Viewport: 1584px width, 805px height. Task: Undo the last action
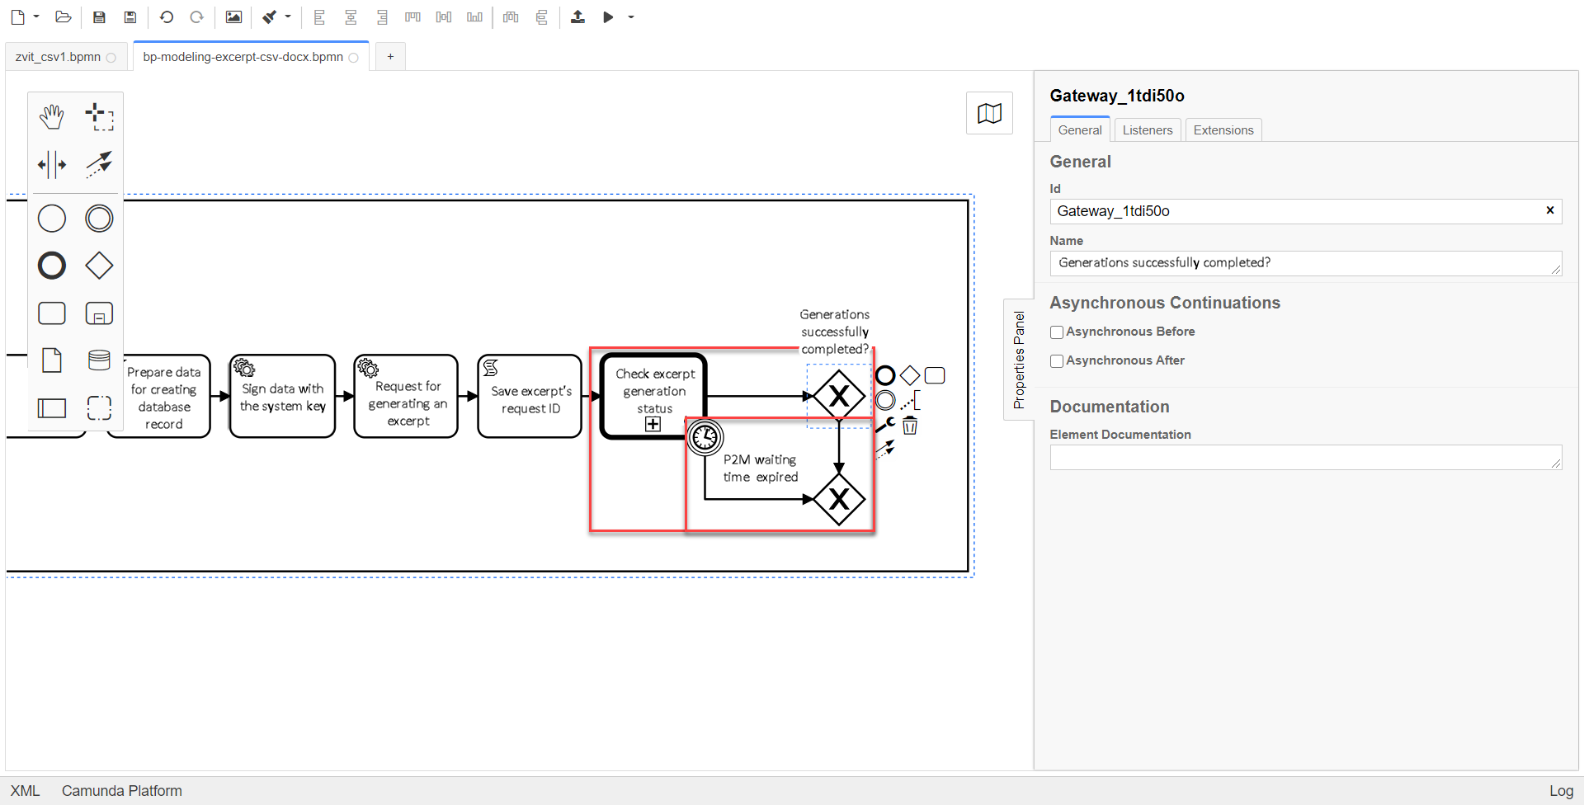(167, 16)
